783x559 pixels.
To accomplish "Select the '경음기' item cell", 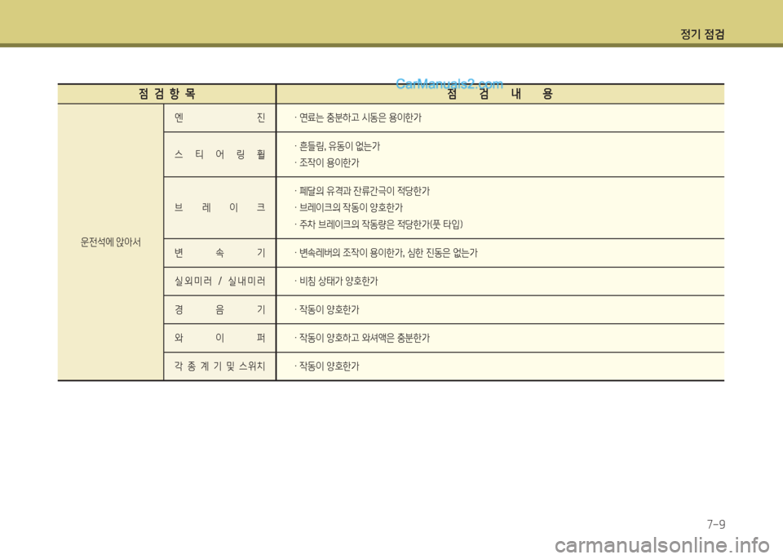I will pyautogui.click(x=219, y=310).
